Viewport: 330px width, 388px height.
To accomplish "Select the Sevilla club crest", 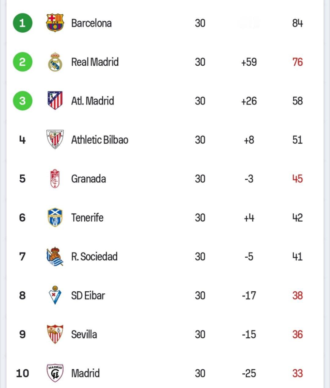I will coord(55,334).
